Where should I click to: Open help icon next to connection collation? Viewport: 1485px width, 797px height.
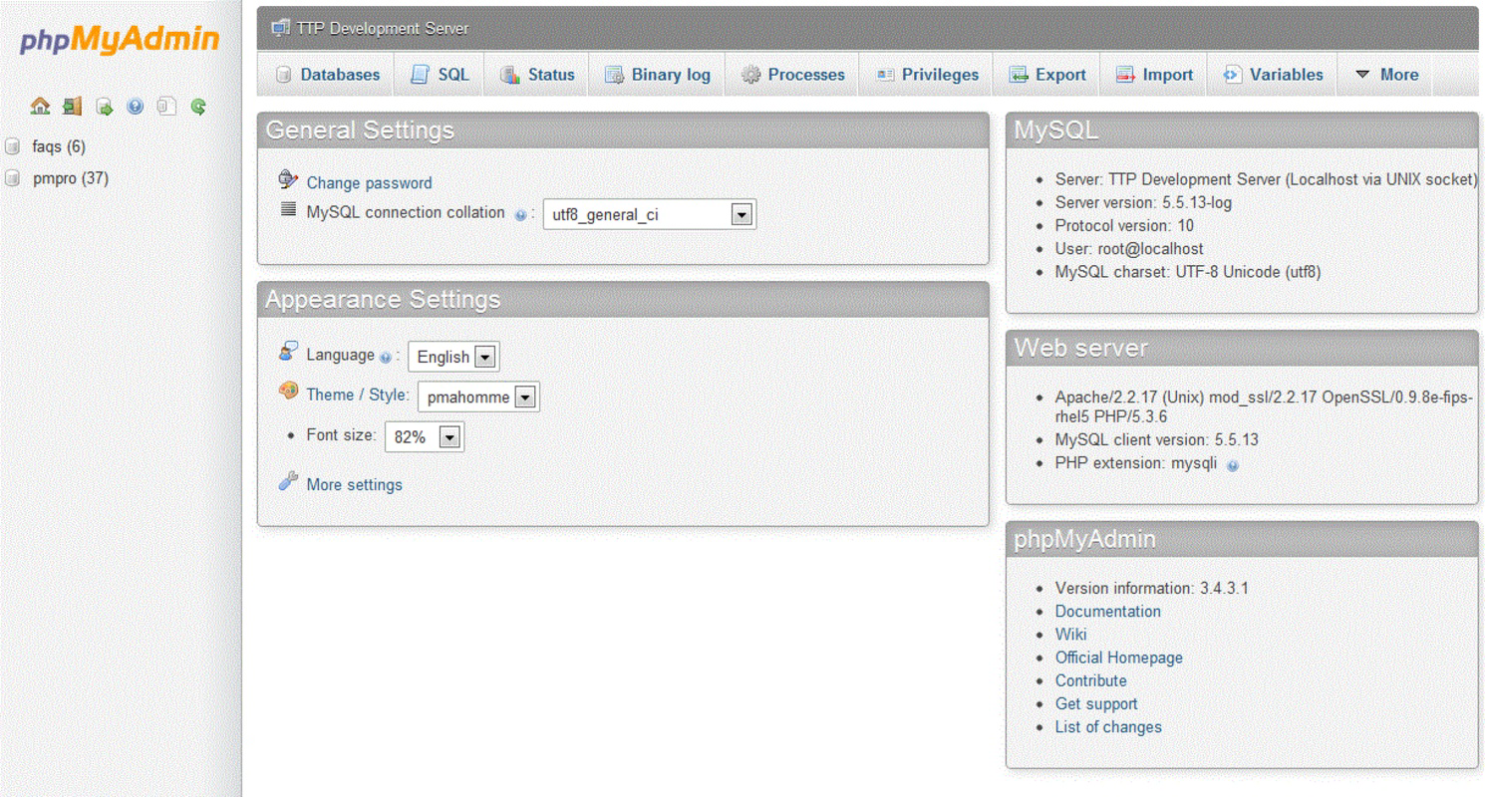(520, 215)
